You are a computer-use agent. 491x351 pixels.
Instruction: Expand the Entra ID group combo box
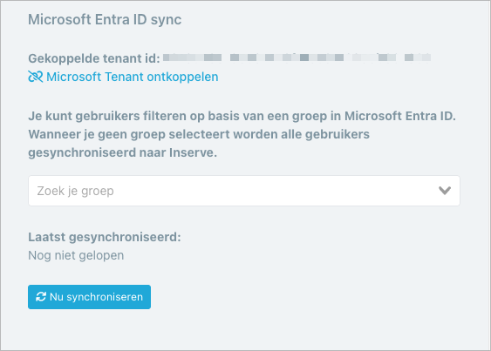pos(244,191)
